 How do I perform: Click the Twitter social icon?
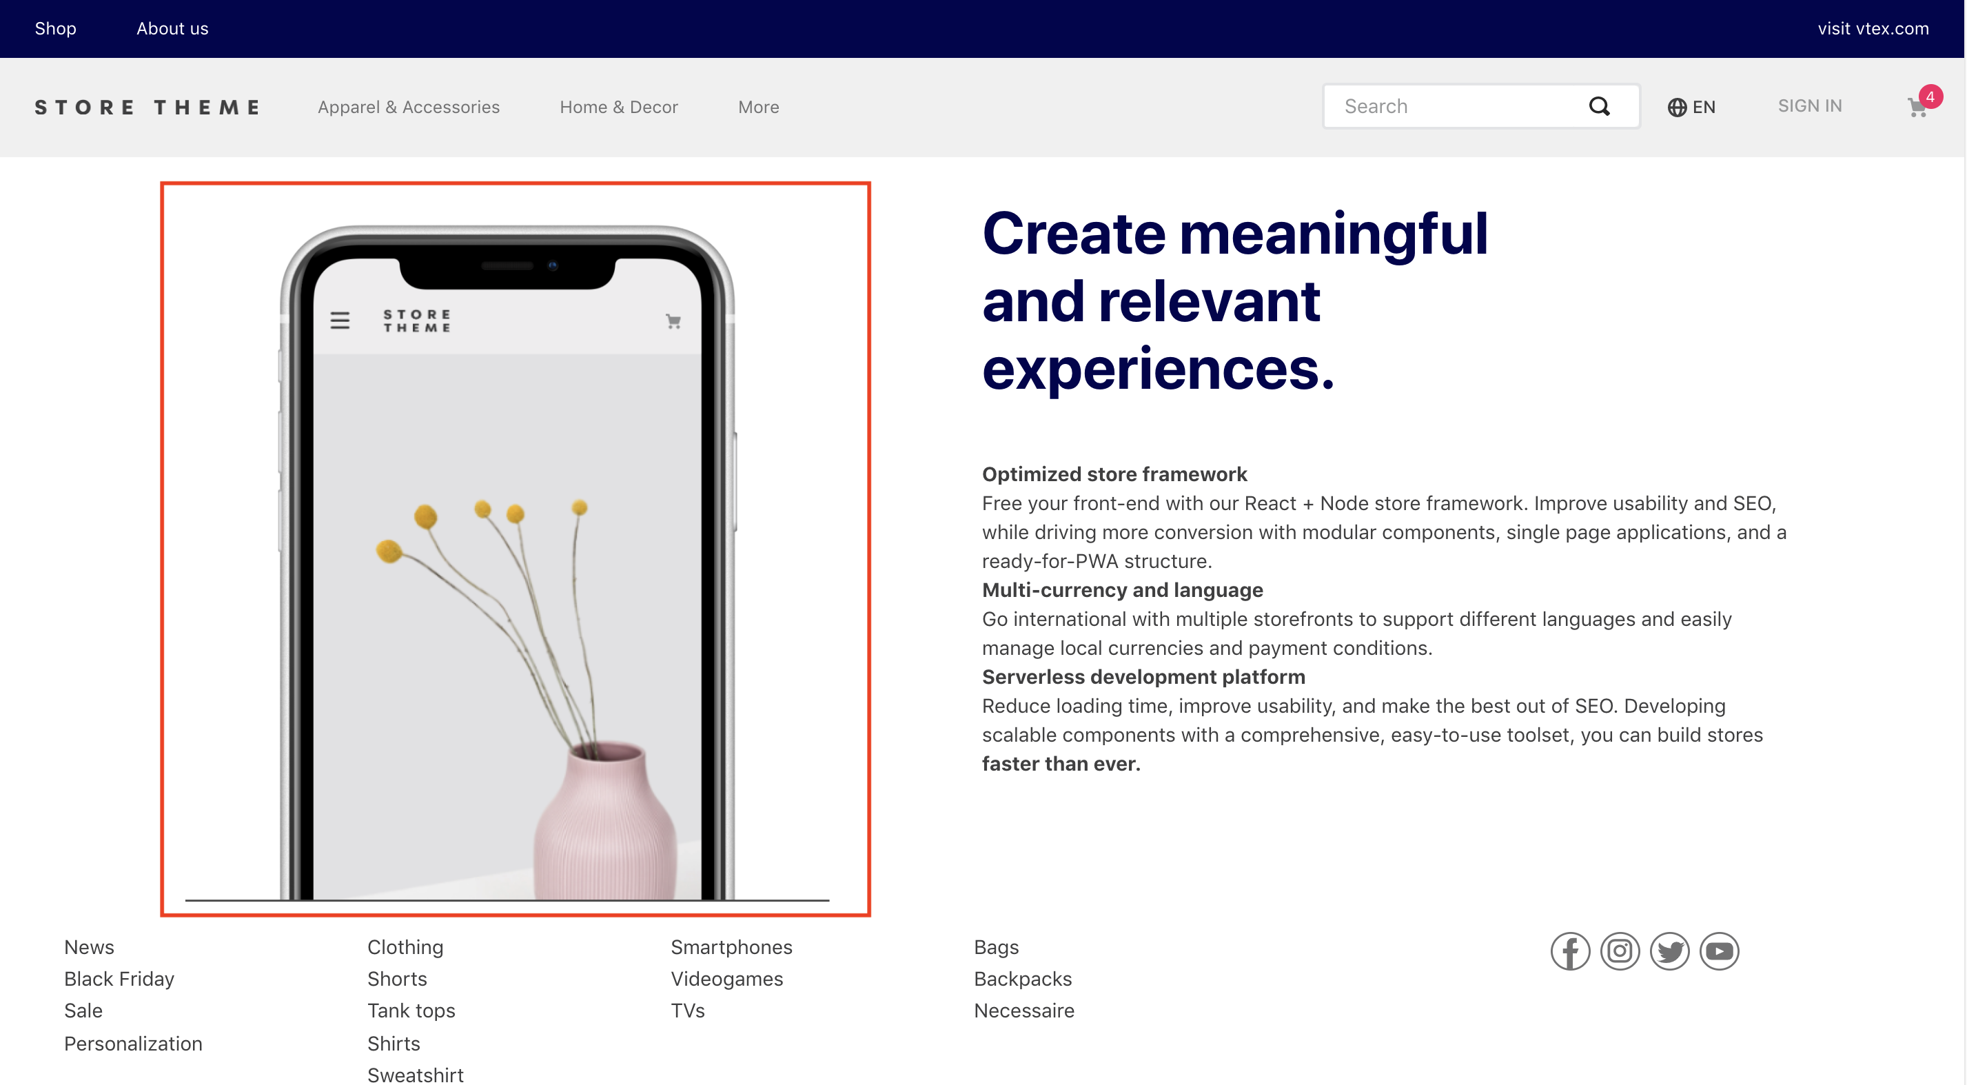tap(1669, 951)
